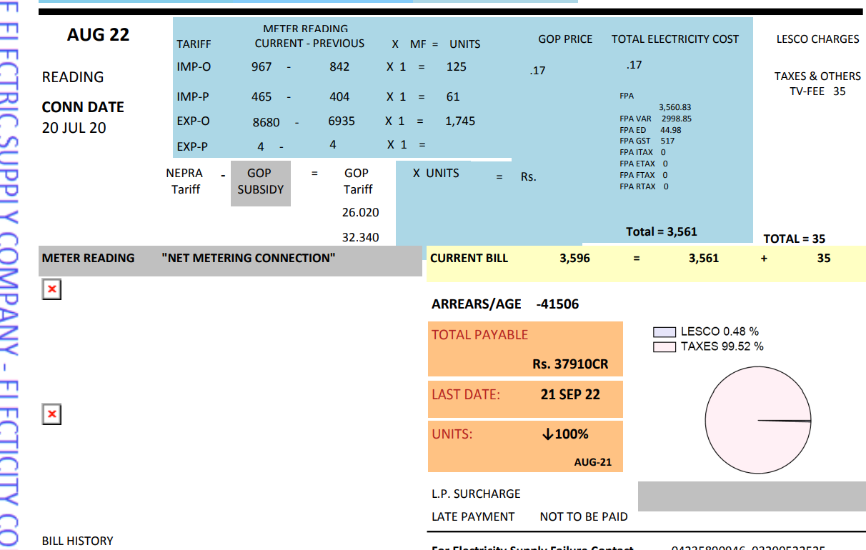Click the 'EXP-P' tariff row label
Viewport: 866px width, 550px height.
click(x=192, y=147)
